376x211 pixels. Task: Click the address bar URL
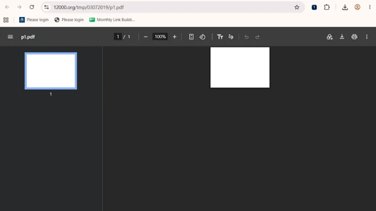click(88, 8)
